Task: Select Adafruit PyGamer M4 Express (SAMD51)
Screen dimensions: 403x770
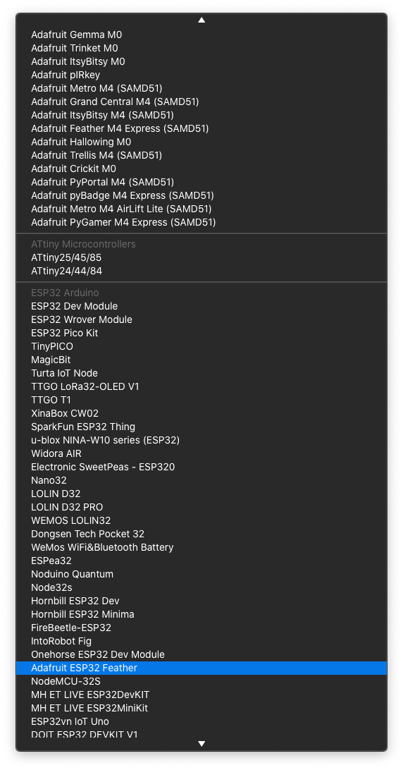Action: 201,222
